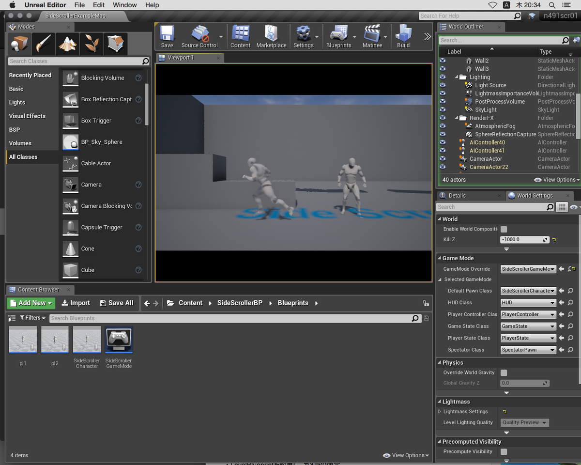Enable World Composition checkbox
Image resolution: width=581 pixels, height=465 pixels.
tap(504, 229)
